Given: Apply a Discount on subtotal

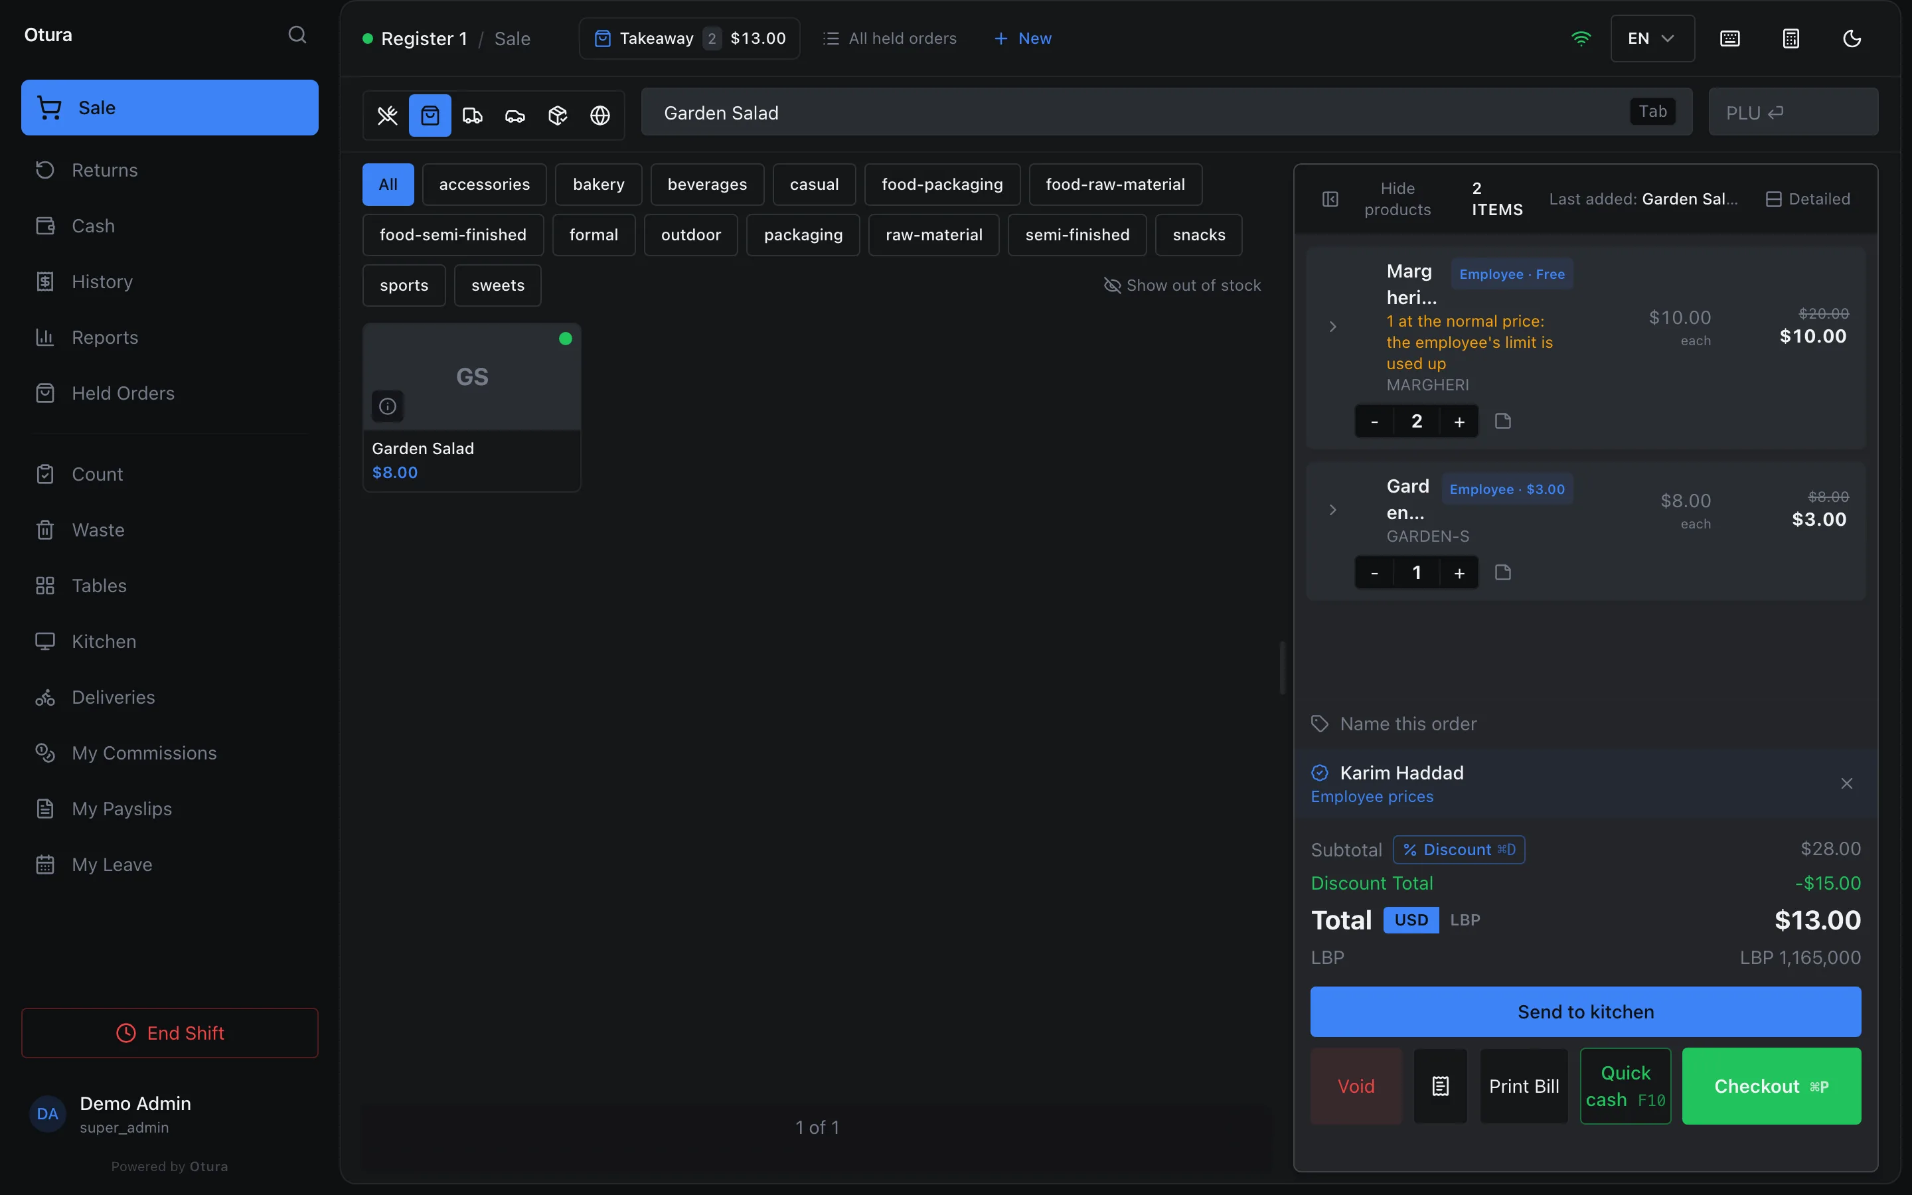Looking at the screenshot, I should point(1459,850).
